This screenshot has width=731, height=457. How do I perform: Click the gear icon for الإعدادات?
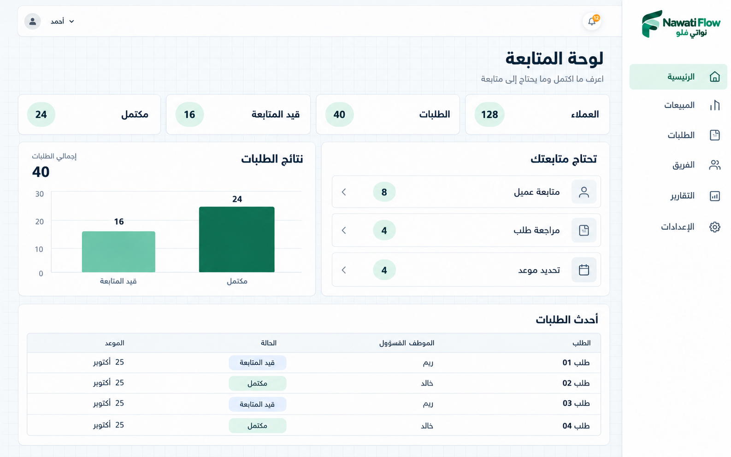click(x=714, y=227)
